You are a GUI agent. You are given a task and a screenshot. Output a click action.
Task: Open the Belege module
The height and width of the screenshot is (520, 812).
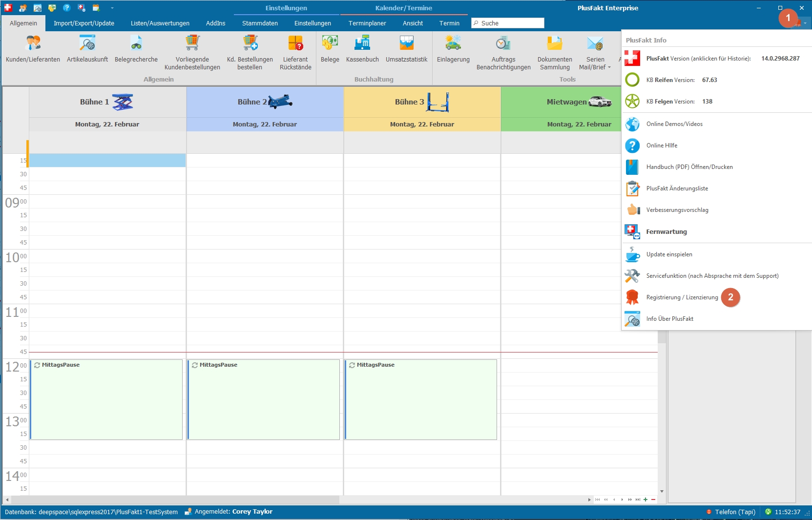pyautogui.click(x=330, y=49)
